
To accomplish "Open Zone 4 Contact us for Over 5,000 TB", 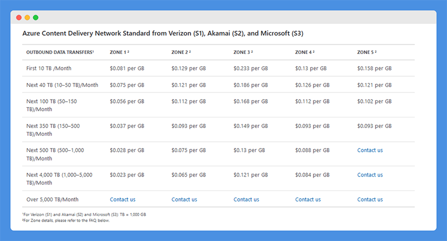I will tap(308, 200).
